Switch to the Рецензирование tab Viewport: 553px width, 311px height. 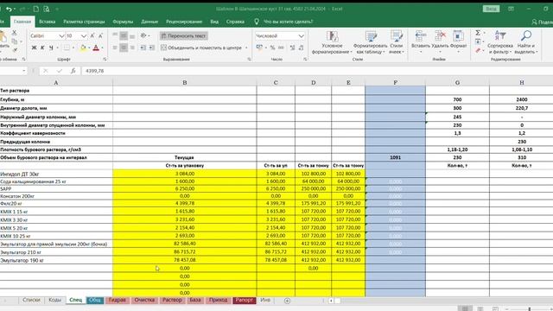184,22
